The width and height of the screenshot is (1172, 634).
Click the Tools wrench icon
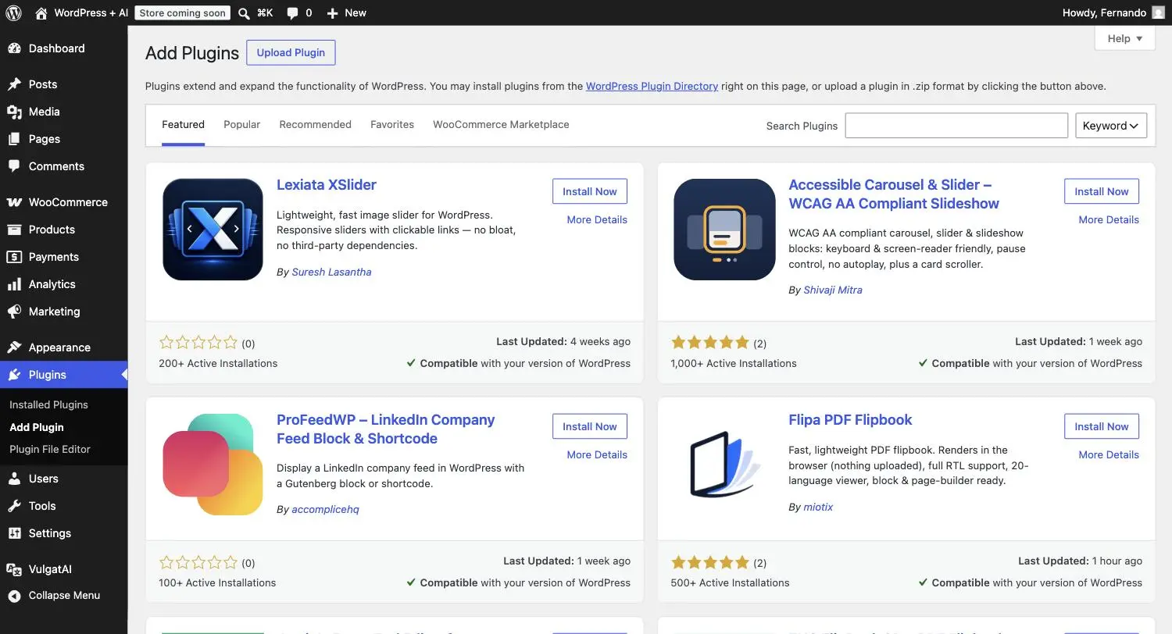(14, 506)
